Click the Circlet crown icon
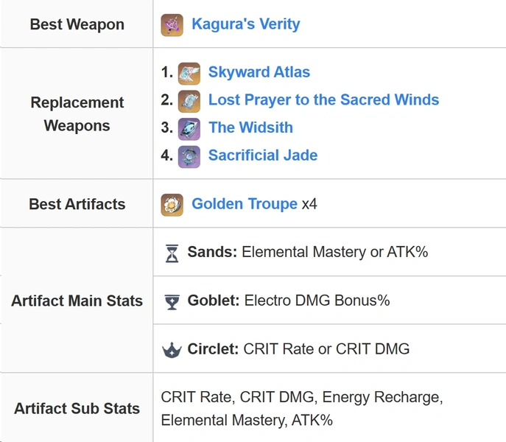 pos(172,350)
